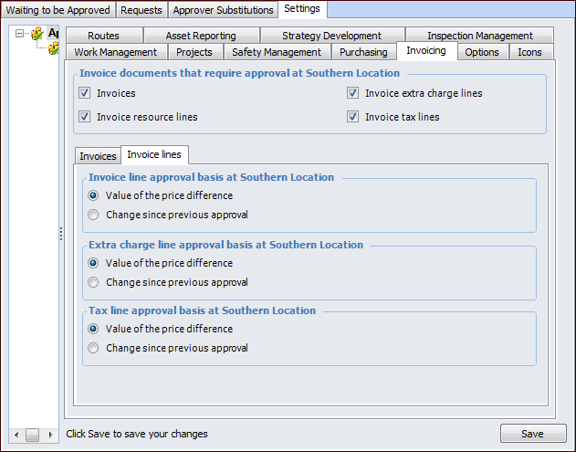
Task: Uncheck the Invoices checkbox
Action: point(85,93)
